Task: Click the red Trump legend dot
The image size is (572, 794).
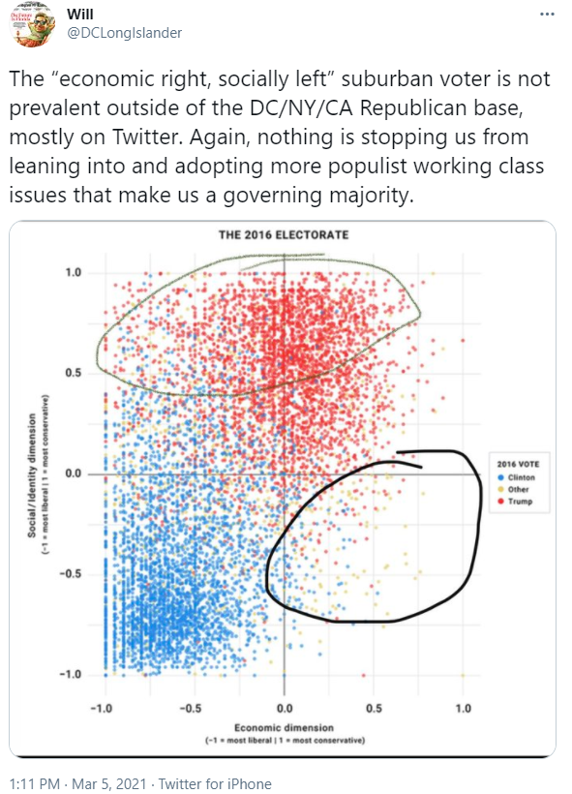Action: coord(500,500)
